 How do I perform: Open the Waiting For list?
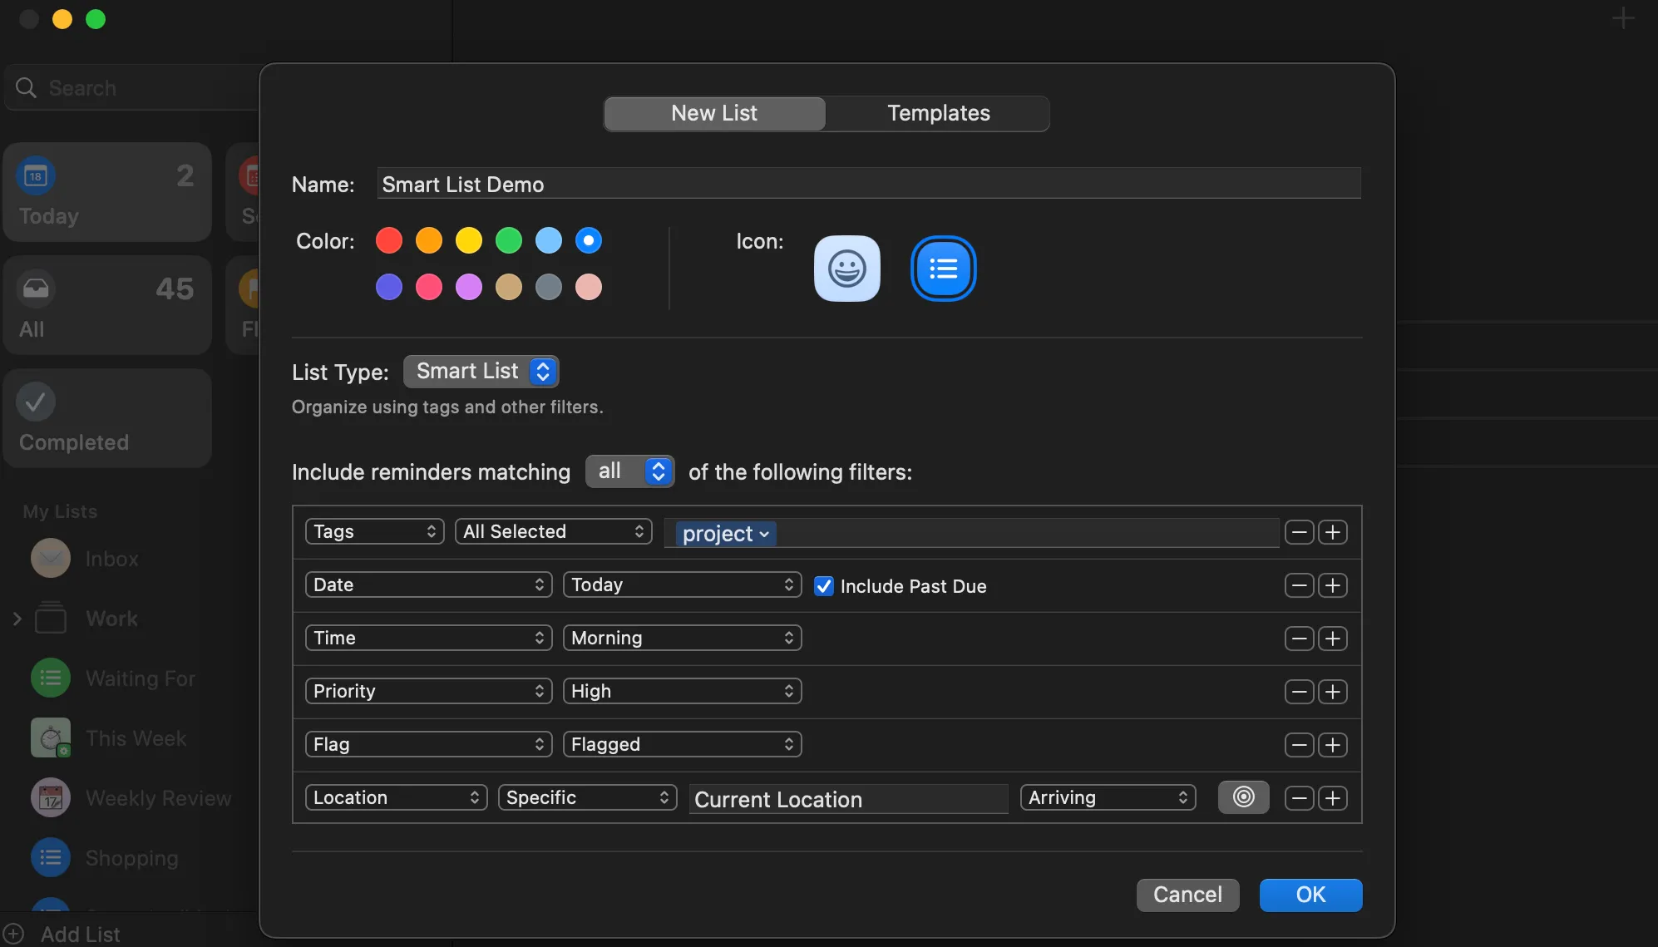click(x=139, y=678)
